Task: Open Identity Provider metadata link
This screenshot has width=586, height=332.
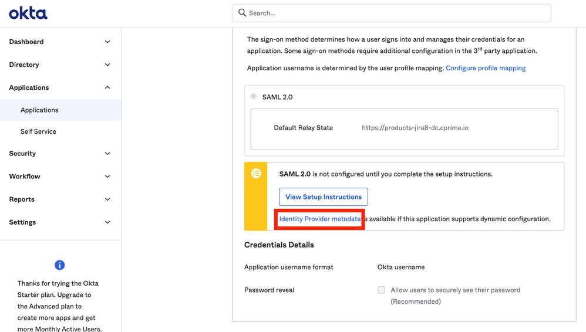Action: pos(320,219)
